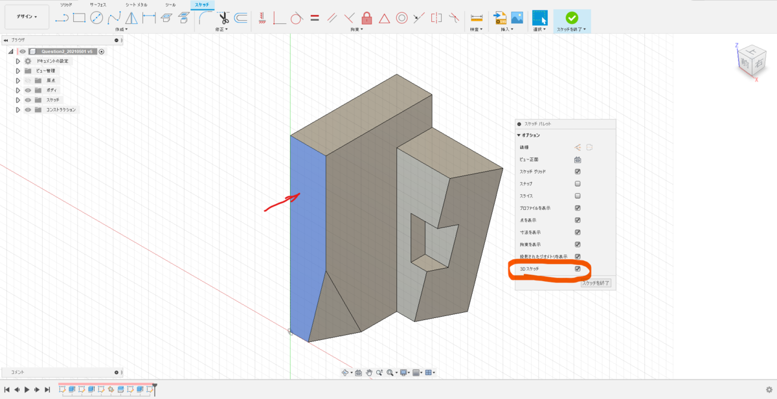This screenshot has width=777, height=399.
Task: Switch to the サーフェス tab
Action: pos(98,5)
